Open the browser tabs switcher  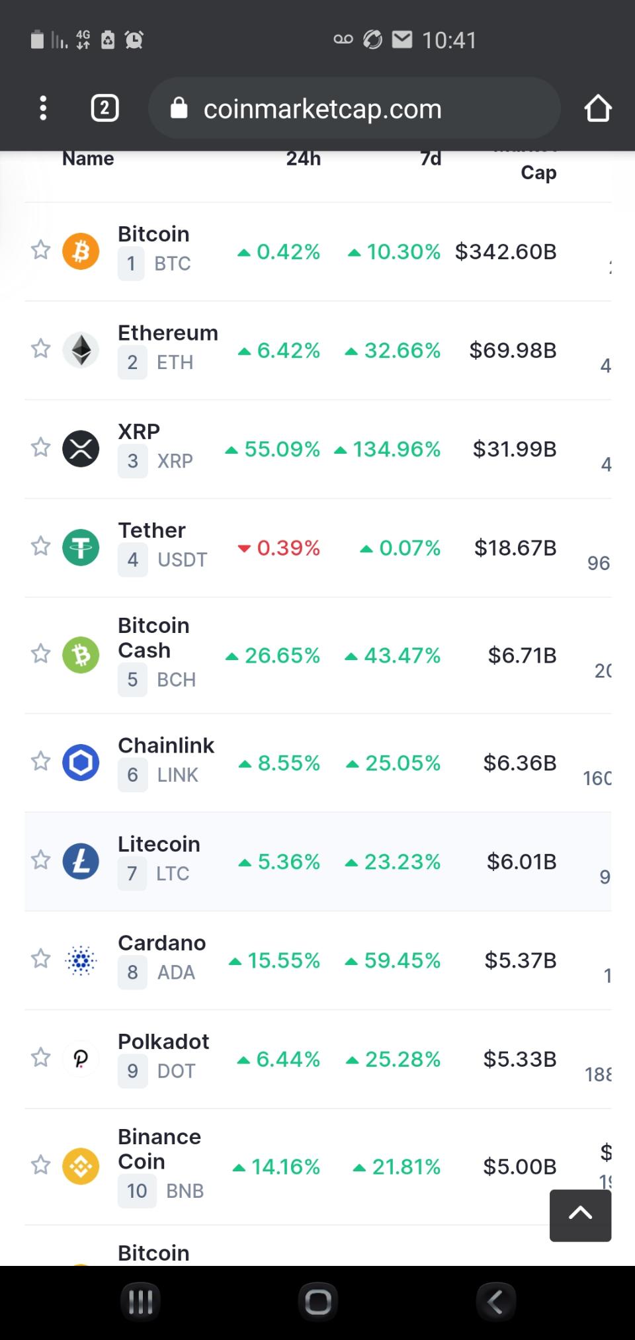pos(105,108)
